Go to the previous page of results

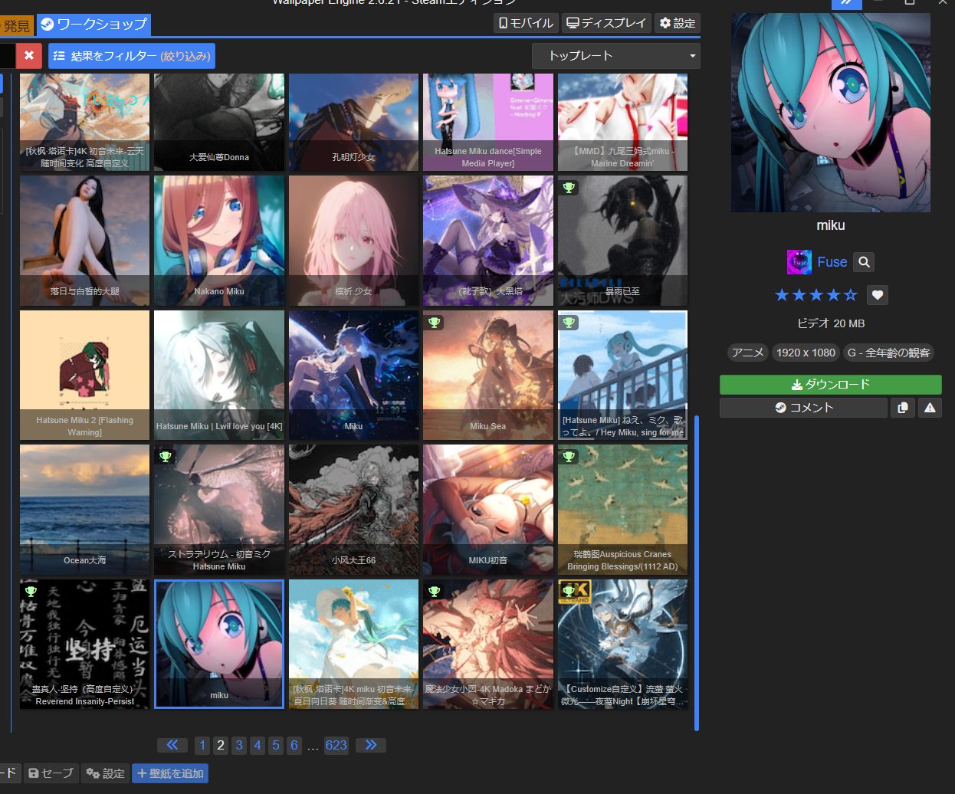click(x=172, y=745)
